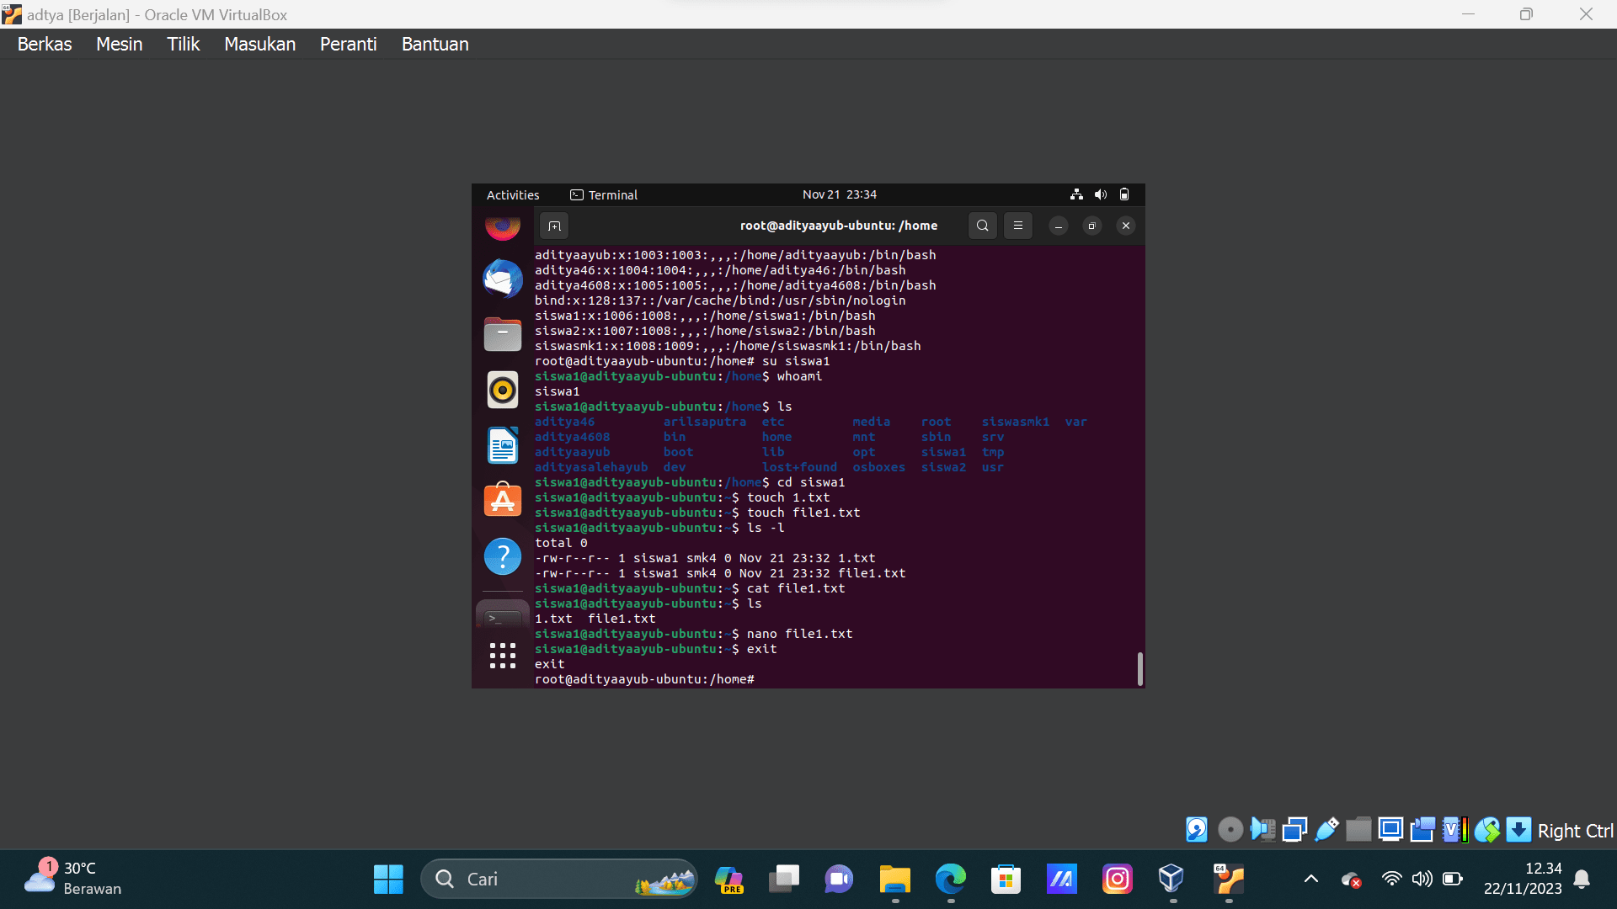Open Ubuntu Software from the dock
Screen dimensions: 1617x909
coord(503,500)
